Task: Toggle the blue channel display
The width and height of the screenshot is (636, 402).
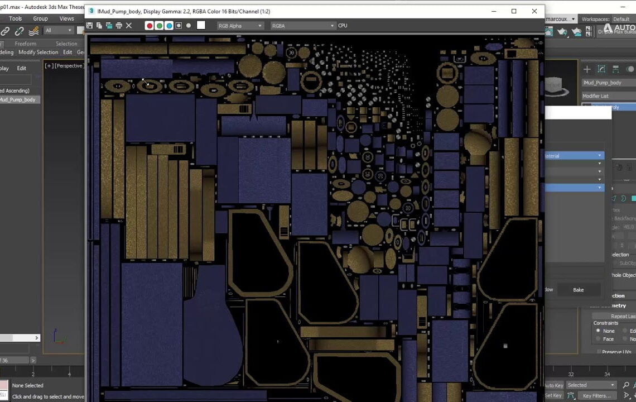Action: click(x=169, y=26)
